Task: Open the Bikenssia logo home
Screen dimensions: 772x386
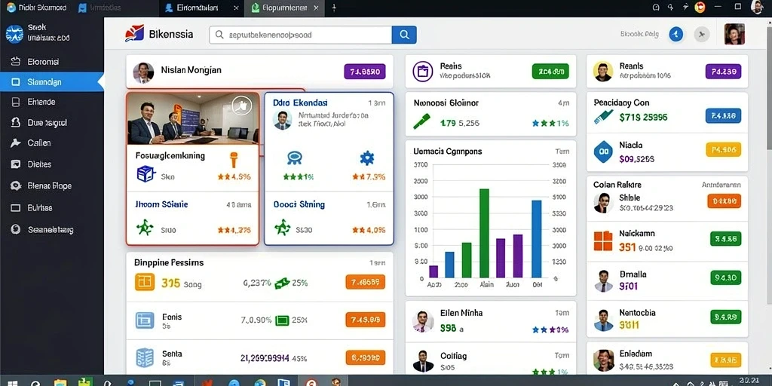Action: 158,35
